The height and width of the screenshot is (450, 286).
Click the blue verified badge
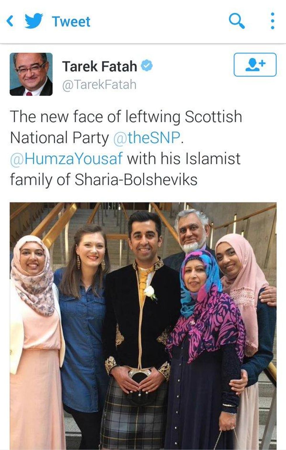(x=147, y=66)
